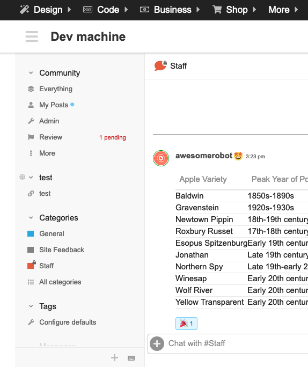Open Configure defaults under Tags
Screen dimensions: 308x367
(x=68, y=322)
